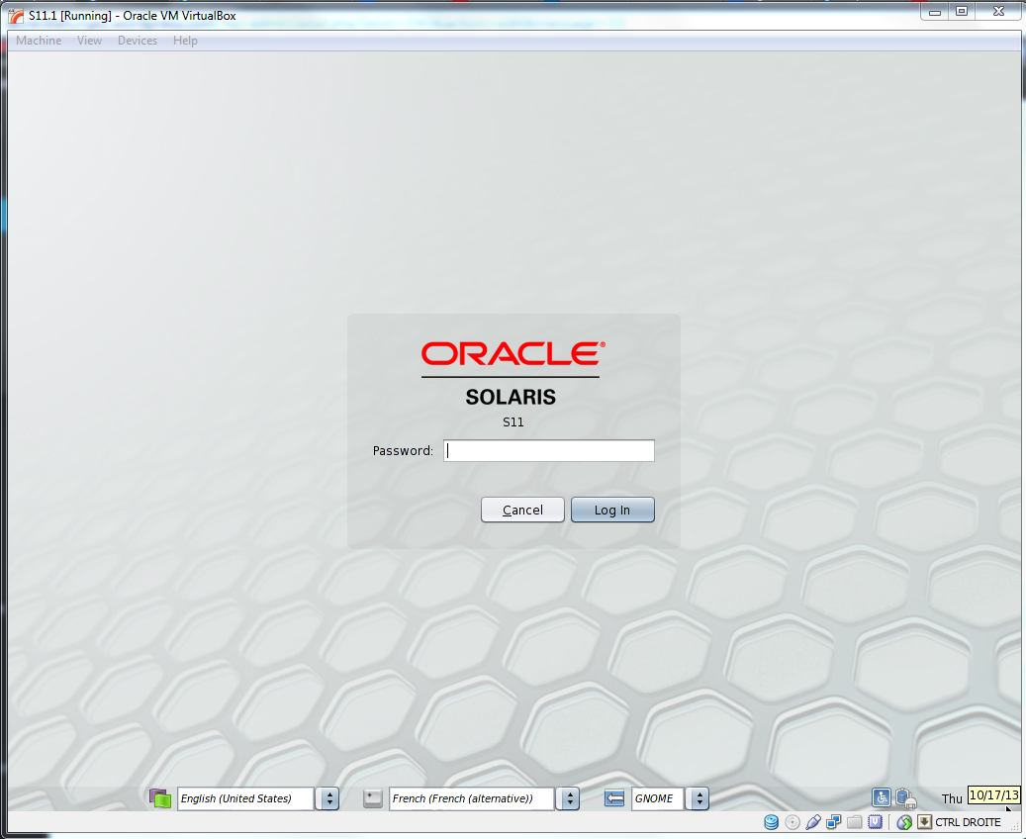The height and width of the screenshot is (839, 1026).
Task: Click the hard disk activity status icon
Action: click(x=771, y=822)
